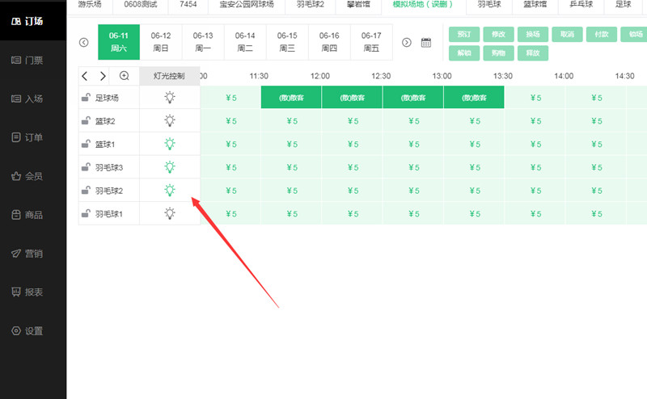Image resolution: width=647 pixels, height=399 pixels.
Task: Open 报表 reports in the sidebar
Action: coord(33,292)
